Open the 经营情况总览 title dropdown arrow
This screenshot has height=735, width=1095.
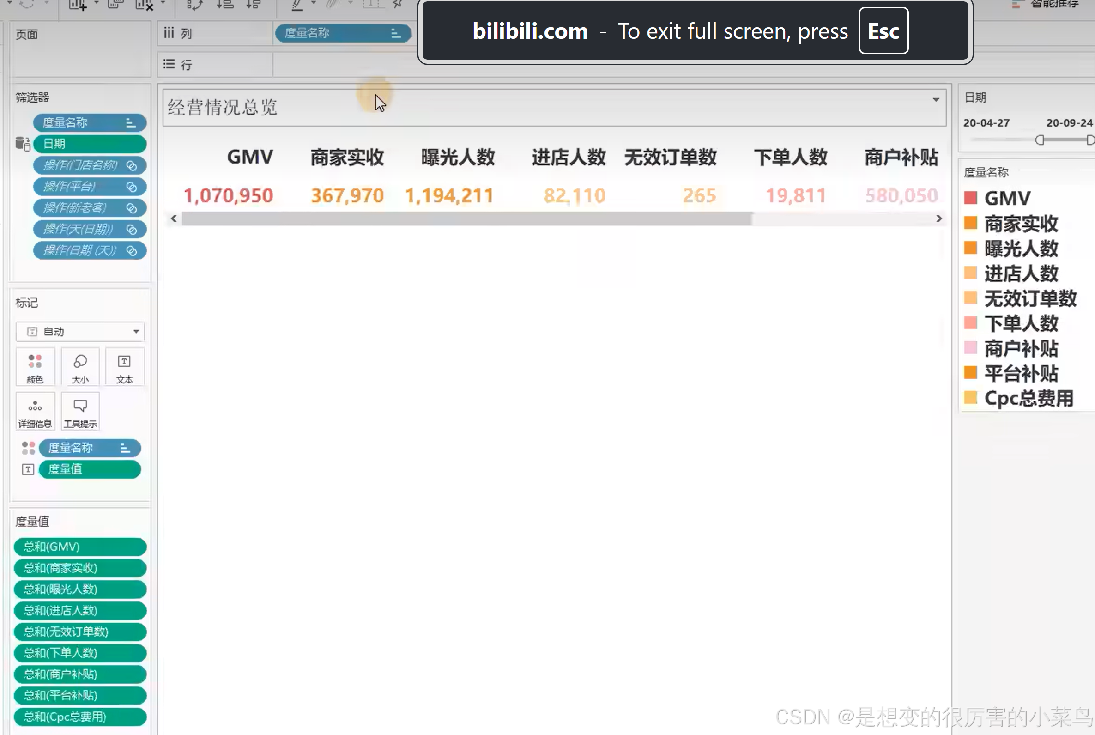pyautogui.click(x=936, y=99)
